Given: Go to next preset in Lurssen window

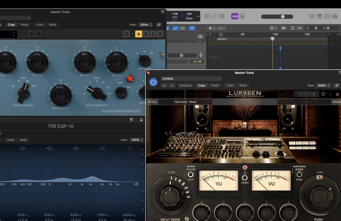Looking at the screenshot, I should 172,85.
